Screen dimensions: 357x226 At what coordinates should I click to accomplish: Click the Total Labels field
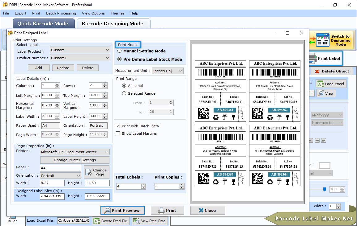coord(131,186)
